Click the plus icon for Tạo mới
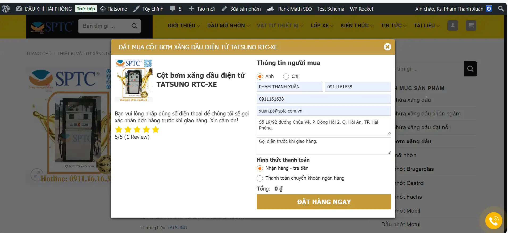 point(191,9)
